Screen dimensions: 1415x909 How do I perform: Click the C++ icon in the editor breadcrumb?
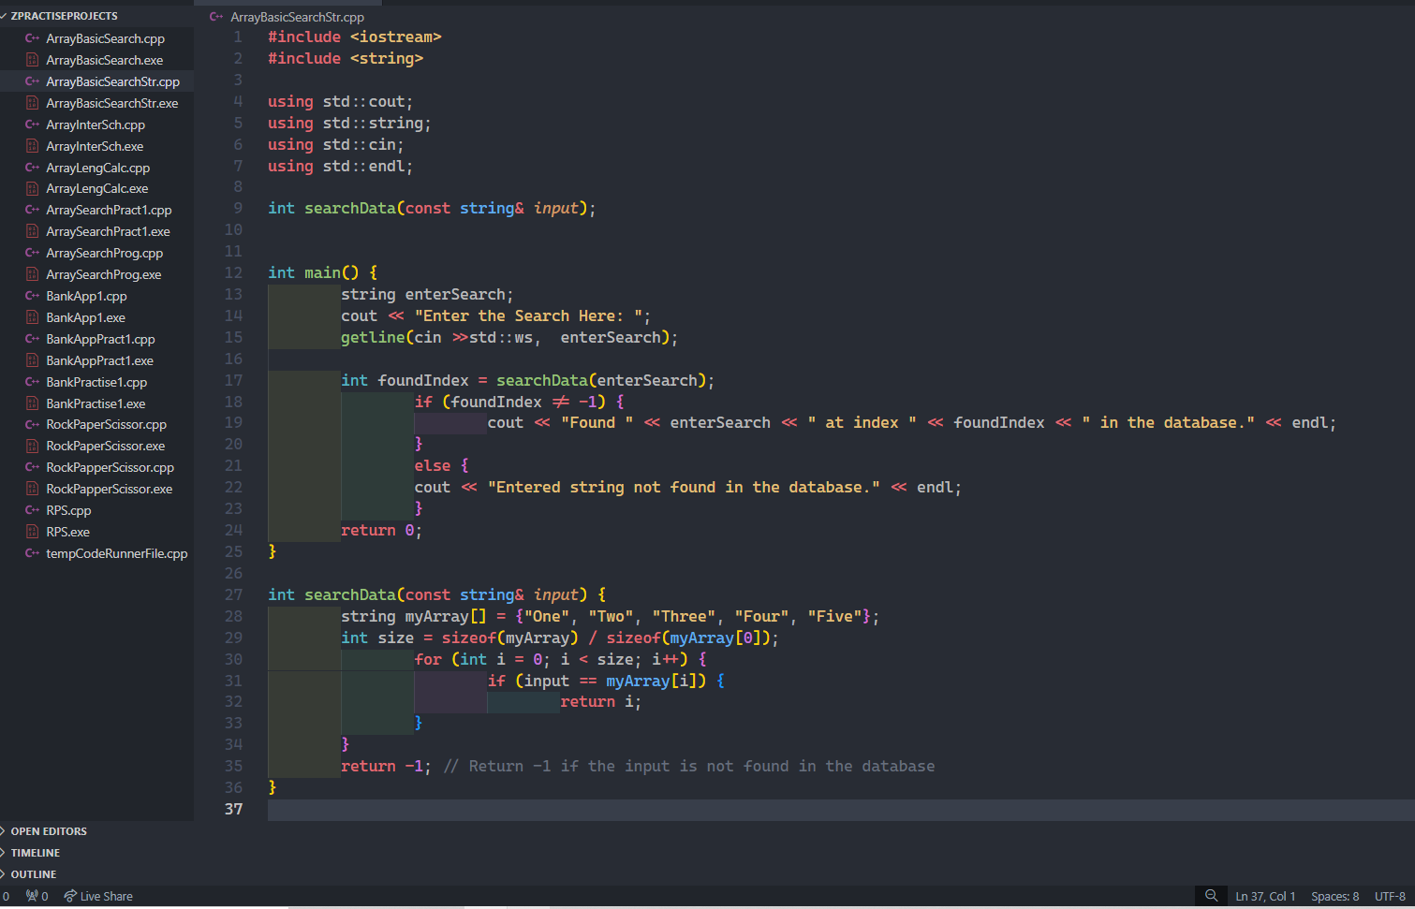coord(216,17)
